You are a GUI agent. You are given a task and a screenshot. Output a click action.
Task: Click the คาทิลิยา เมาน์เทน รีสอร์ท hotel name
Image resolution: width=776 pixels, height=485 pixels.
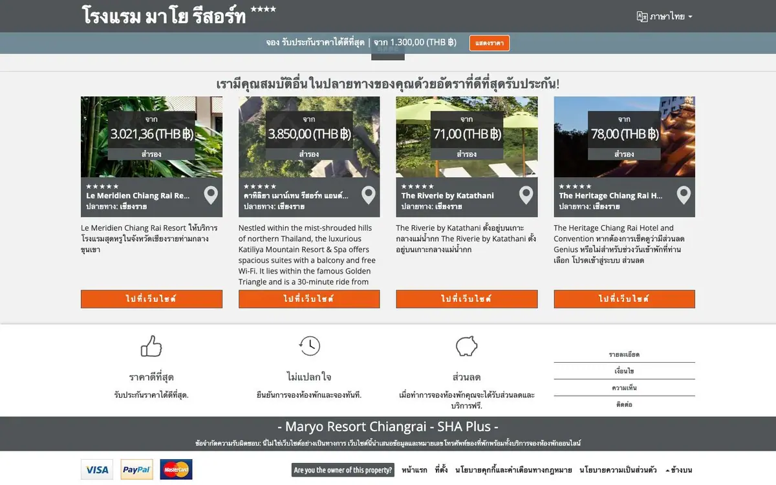(x=296, y=195)
